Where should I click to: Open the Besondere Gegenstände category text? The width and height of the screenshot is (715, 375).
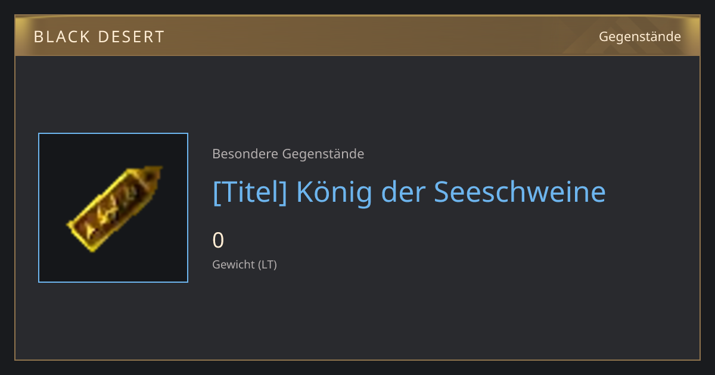pos(288,154)
